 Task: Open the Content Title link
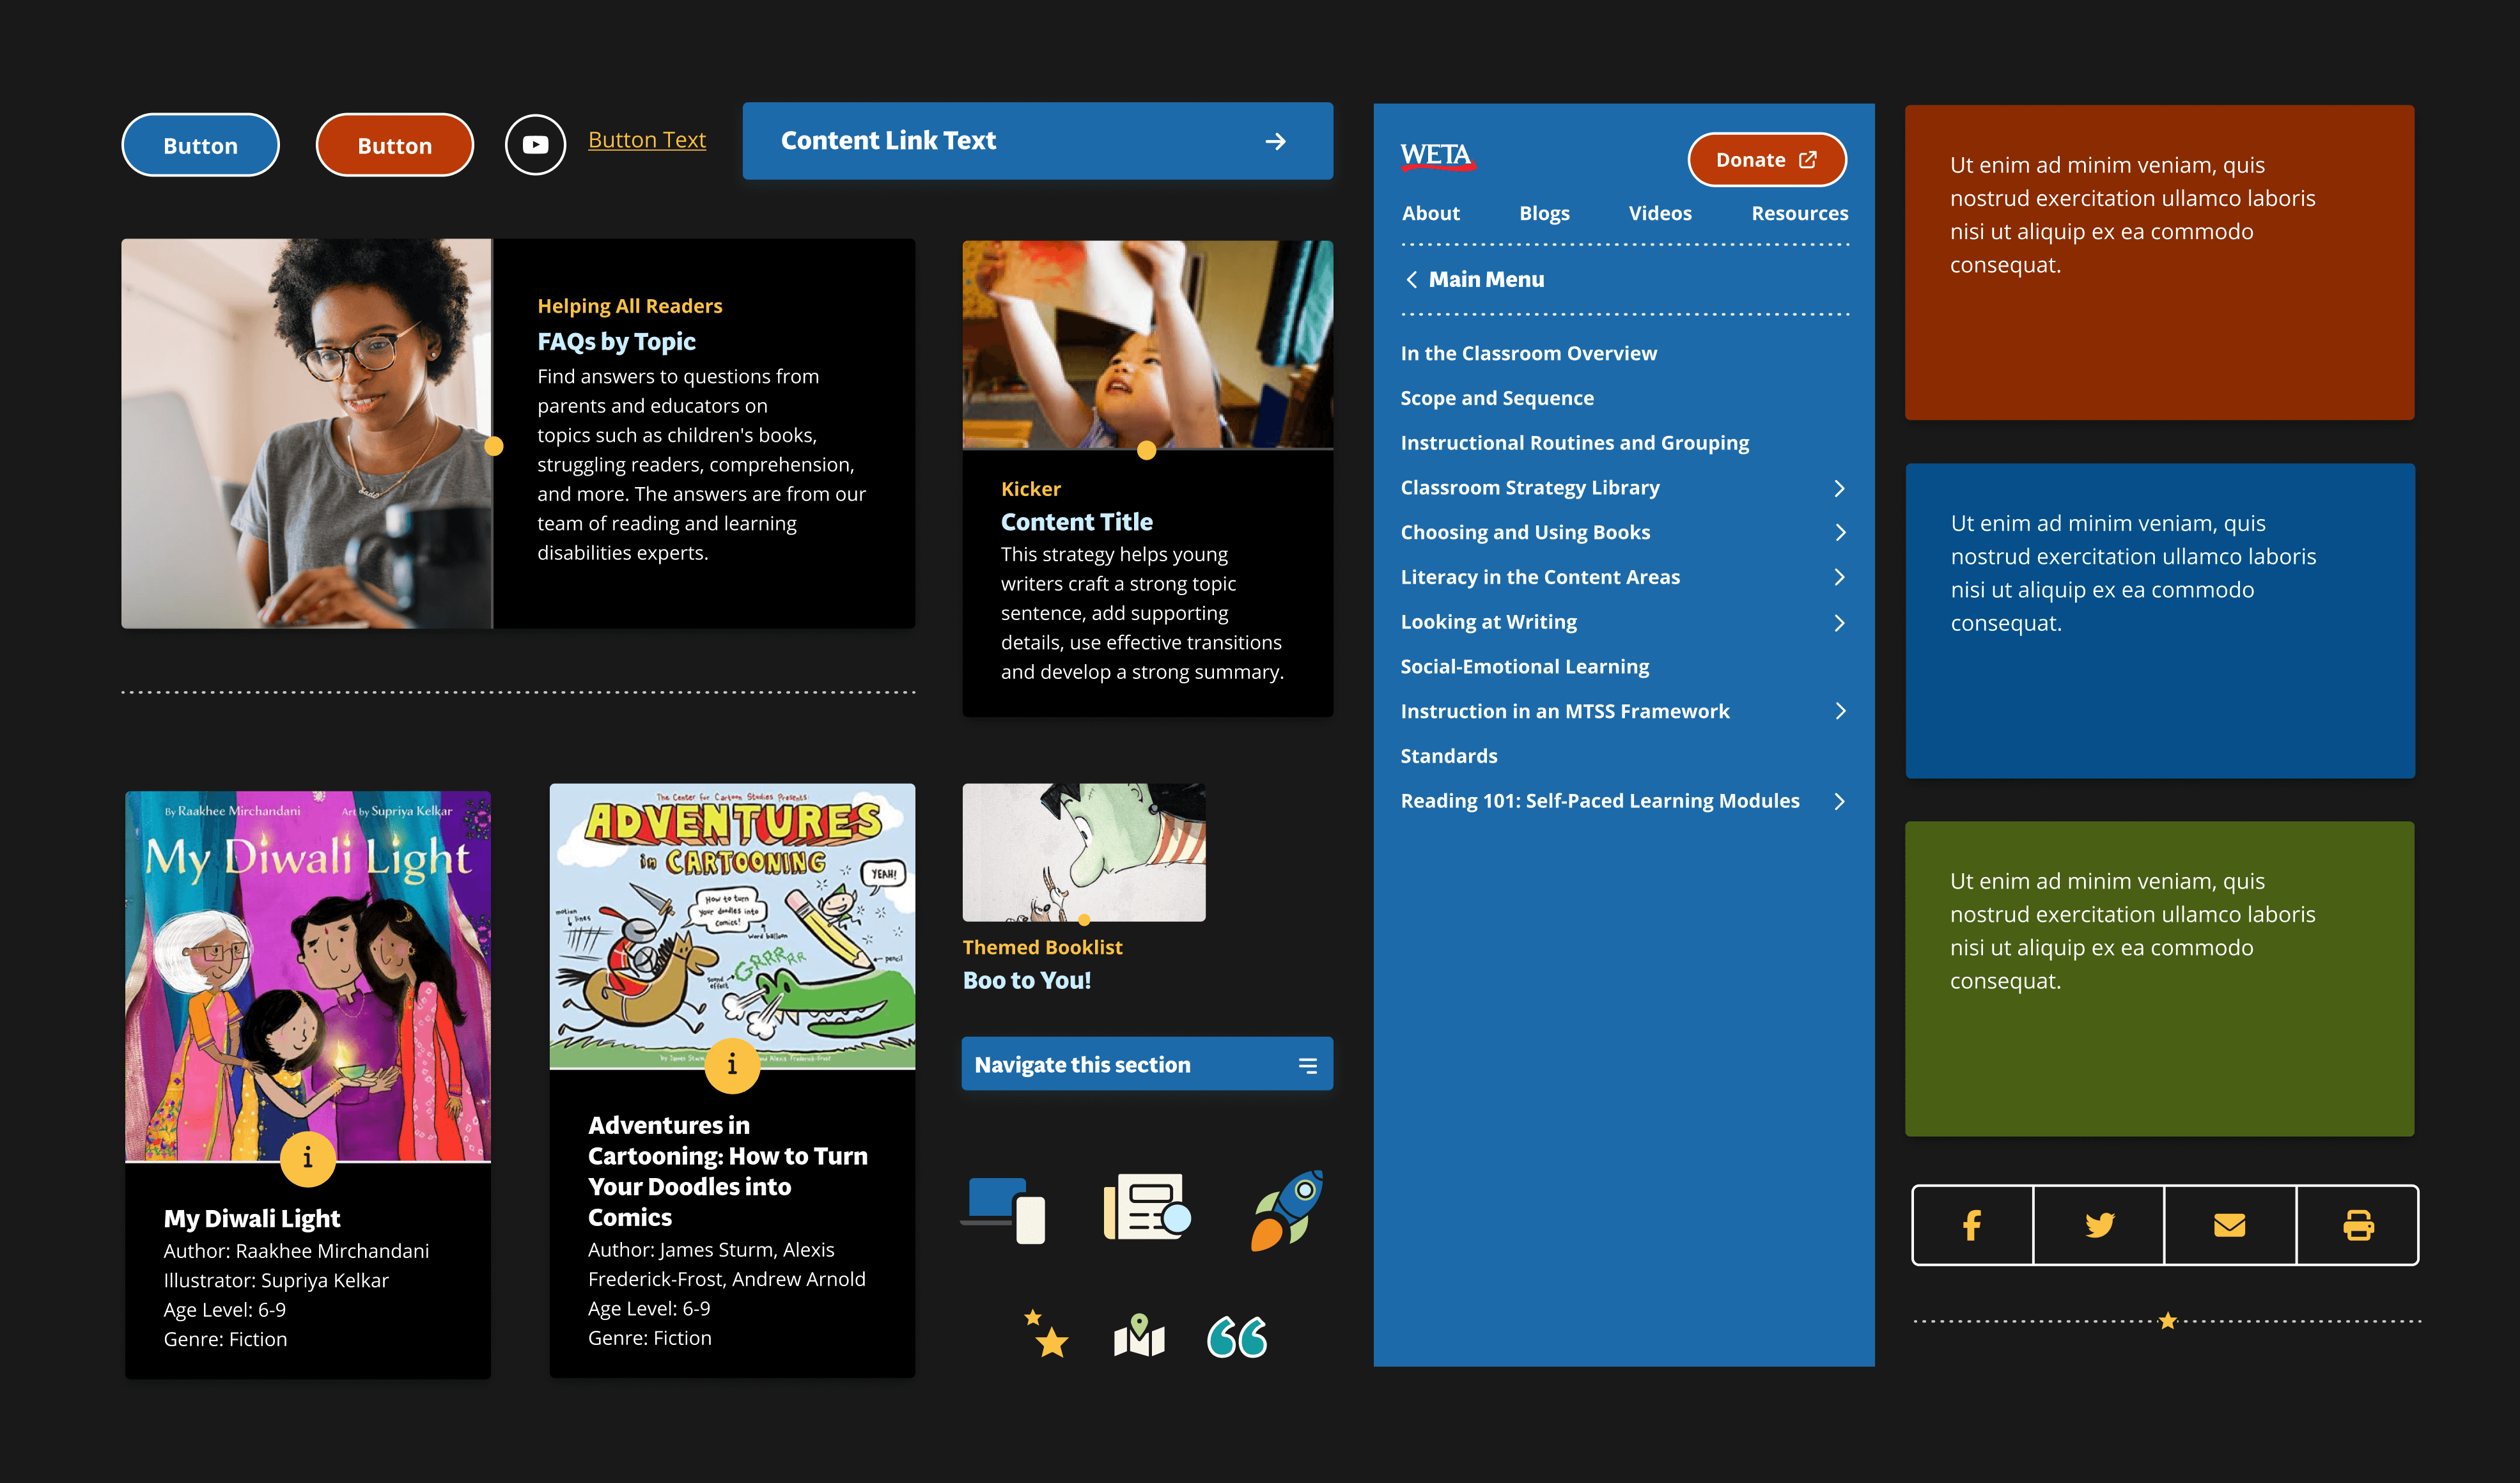[x=1076, y=522]
